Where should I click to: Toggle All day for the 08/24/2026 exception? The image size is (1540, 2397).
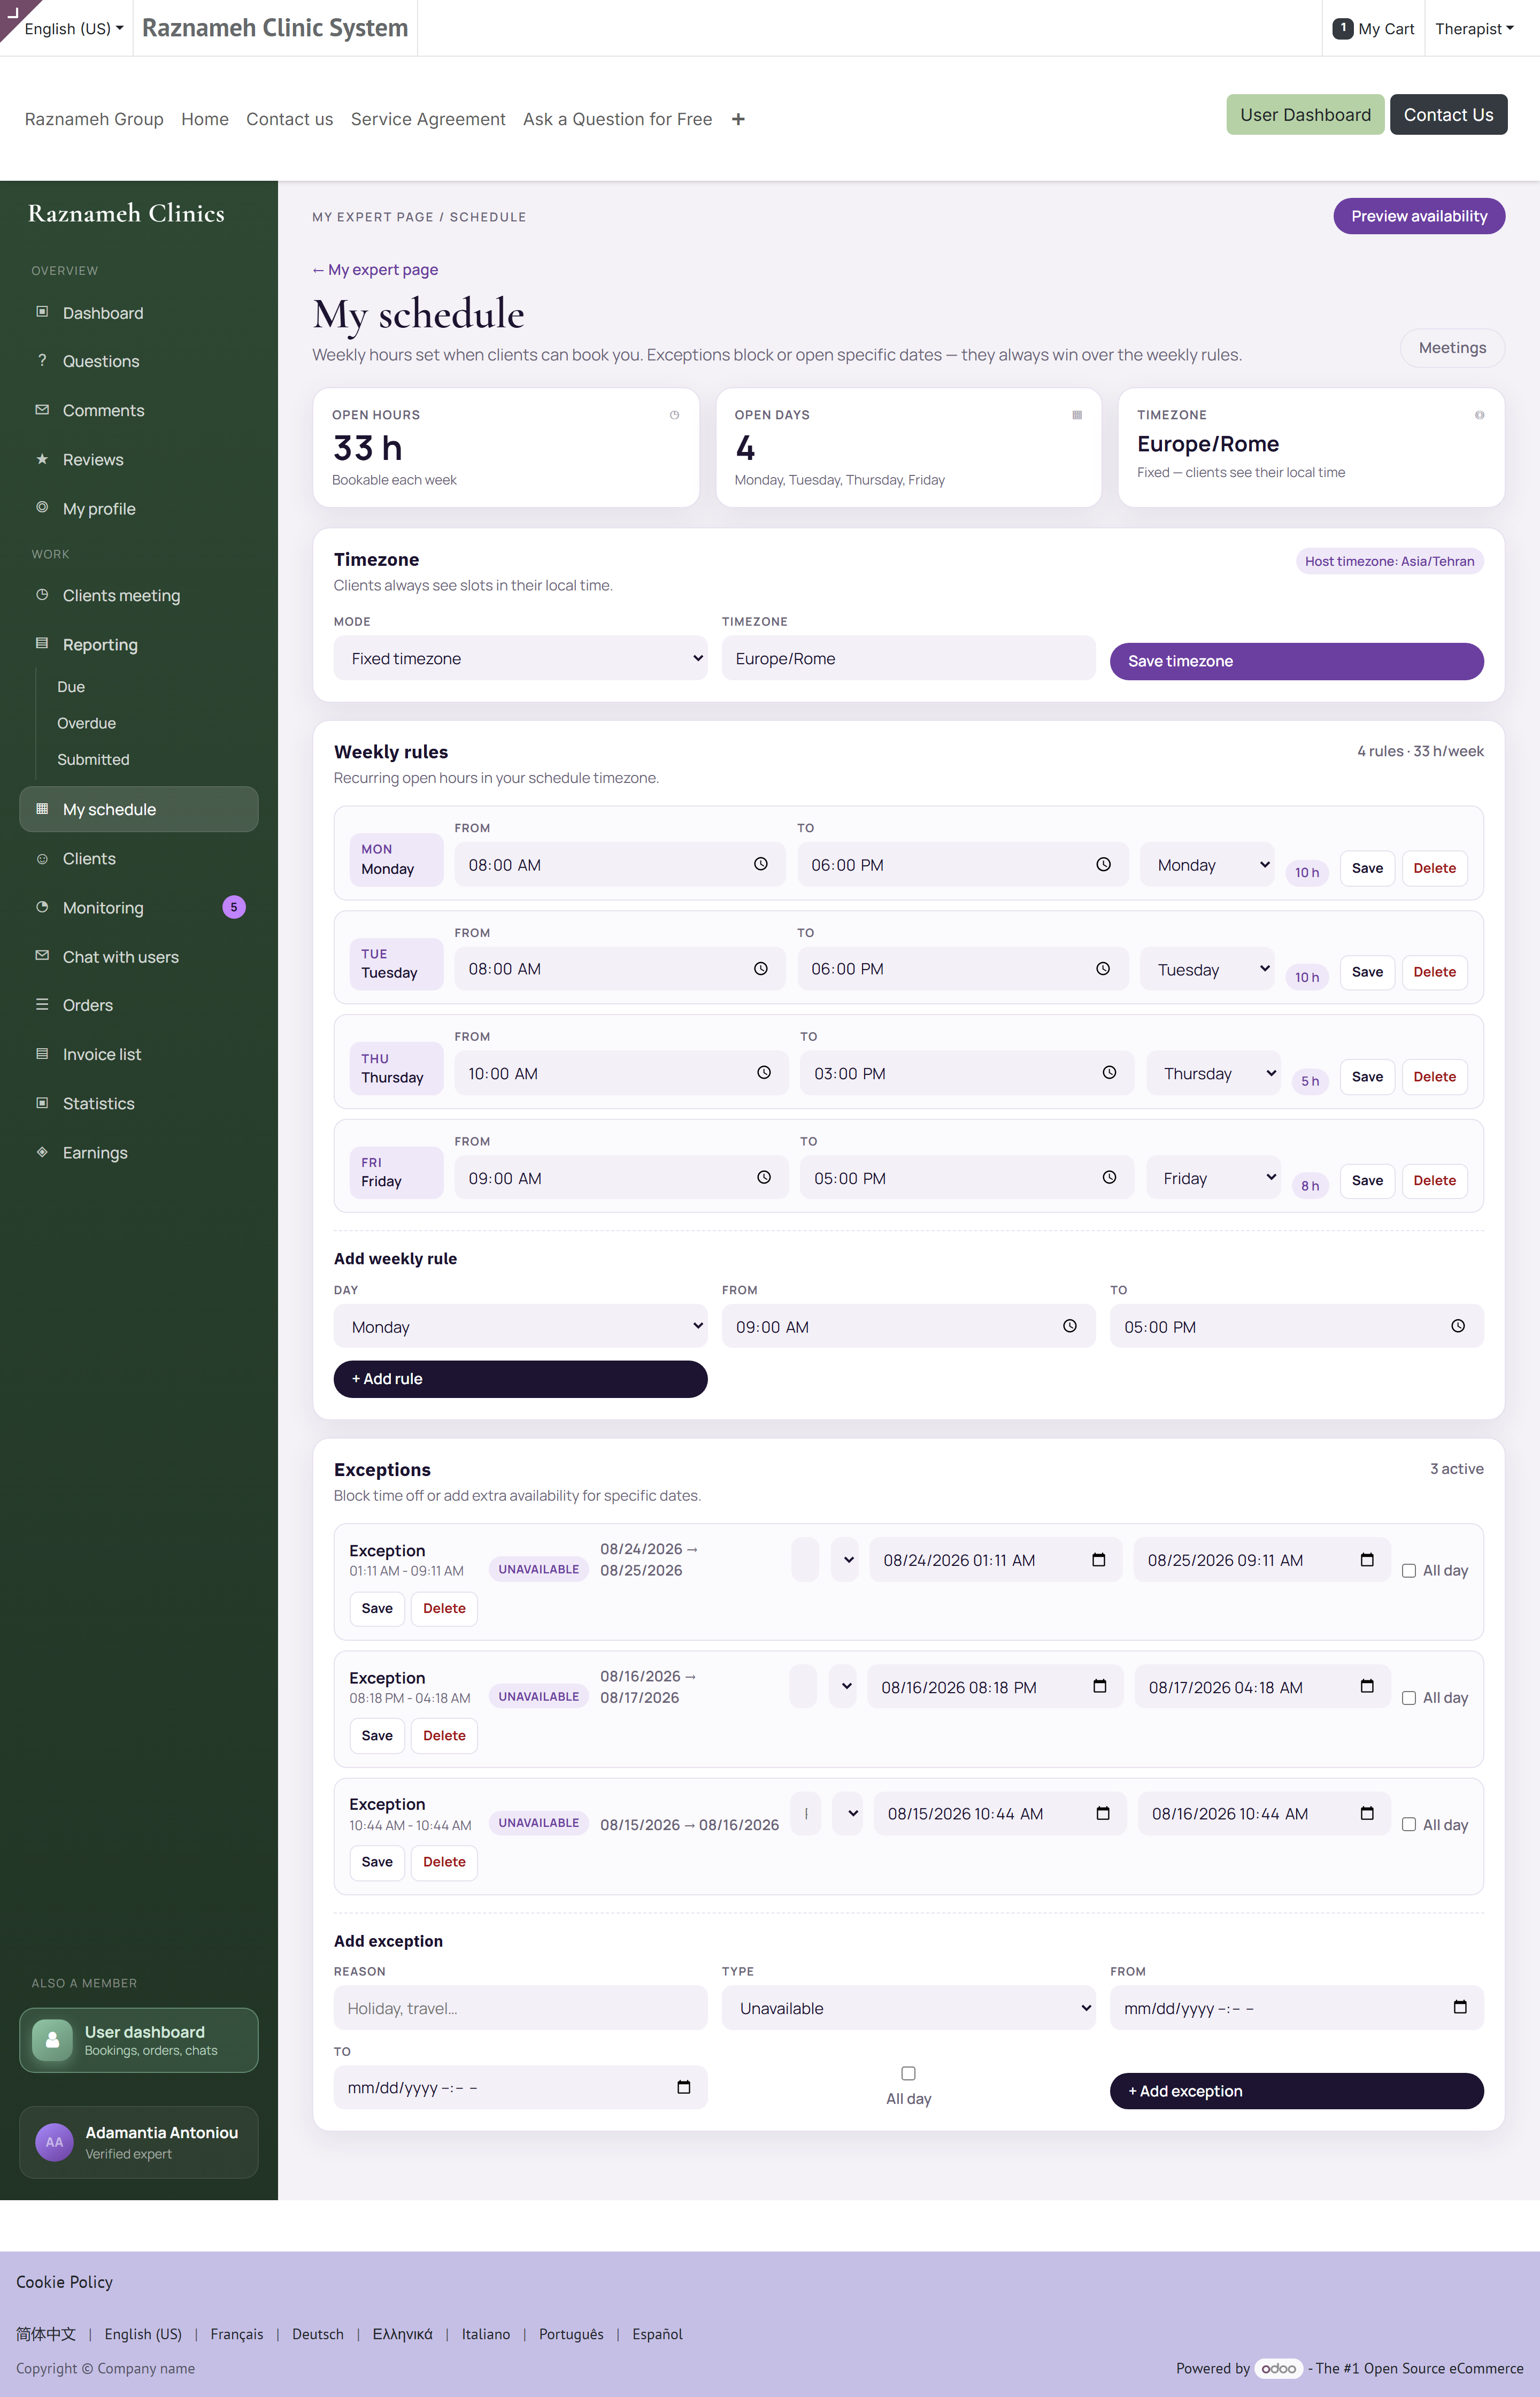pyautogui.click(x=1409, y=1570)
